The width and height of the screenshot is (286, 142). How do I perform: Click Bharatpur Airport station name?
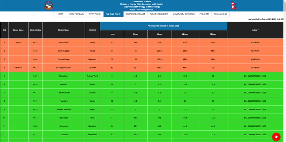(x=64, y=68)
